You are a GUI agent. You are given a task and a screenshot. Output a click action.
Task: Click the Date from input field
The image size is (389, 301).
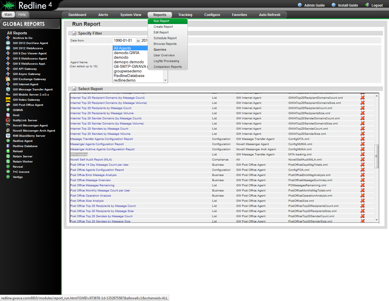pos(124,40)
